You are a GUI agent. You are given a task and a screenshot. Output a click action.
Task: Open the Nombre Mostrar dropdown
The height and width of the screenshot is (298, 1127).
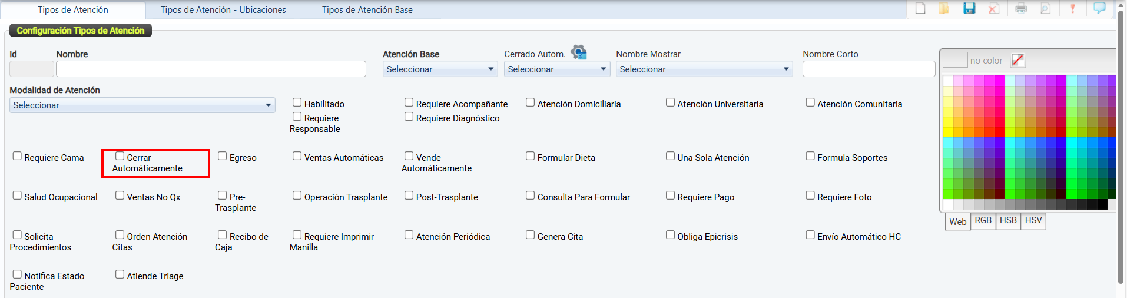click(704, 69)
